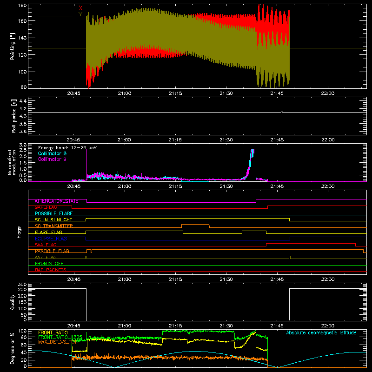Click the 250 tick on Quality axis
372x372 pixels.
coord(22,290)
